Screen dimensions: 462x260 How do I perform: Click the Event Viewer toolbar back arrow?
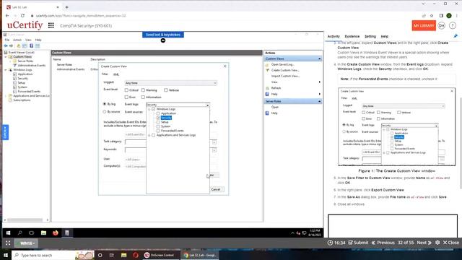coord(6,45)
